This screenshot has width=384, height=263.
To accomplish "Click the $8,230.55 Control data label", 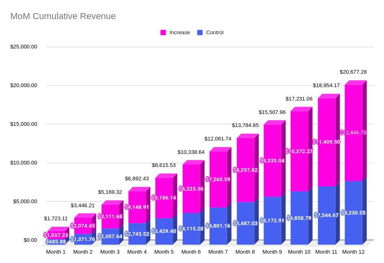I will pos(353,213).
